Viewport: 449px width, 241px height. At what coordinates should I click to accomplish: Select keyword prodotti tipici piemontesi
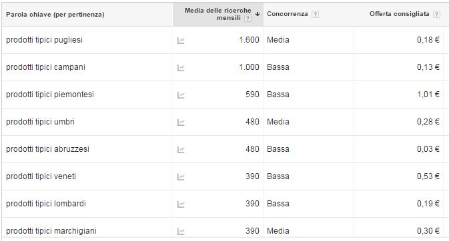(50, 95)
